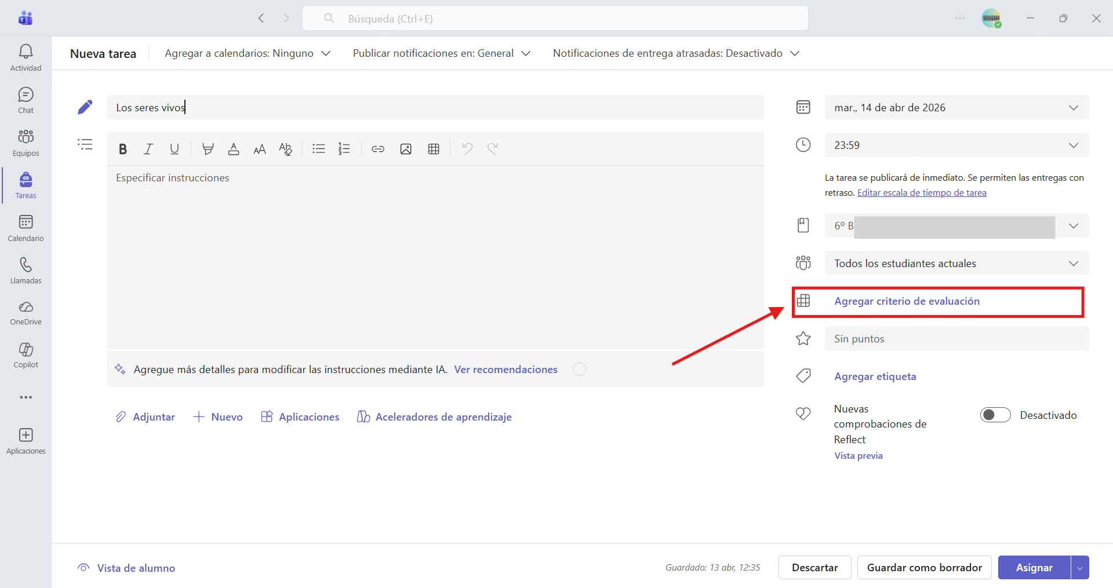Click Agregar criterio de evaluación

tap(907, 301)
